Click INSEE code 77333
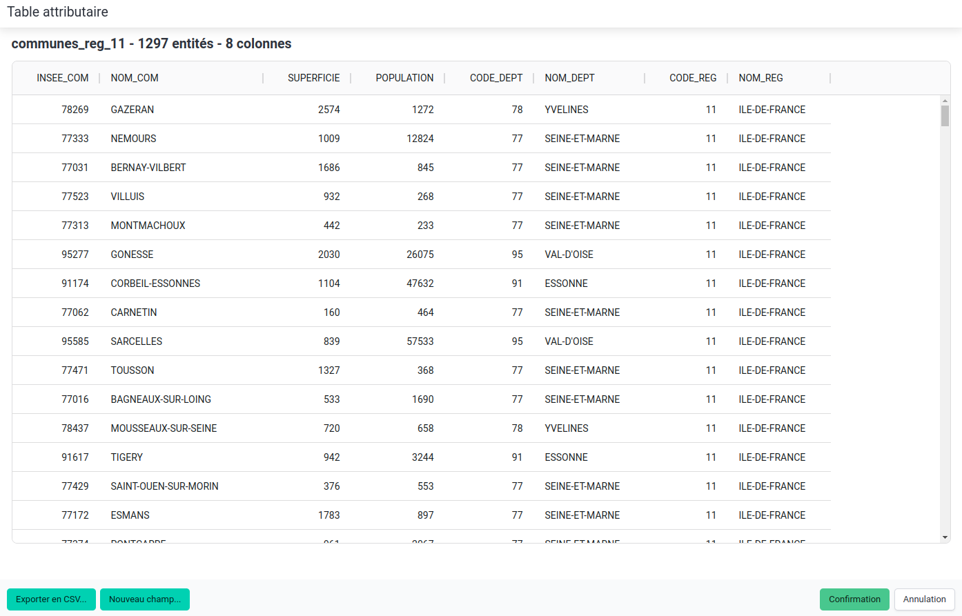 point(75,139)
